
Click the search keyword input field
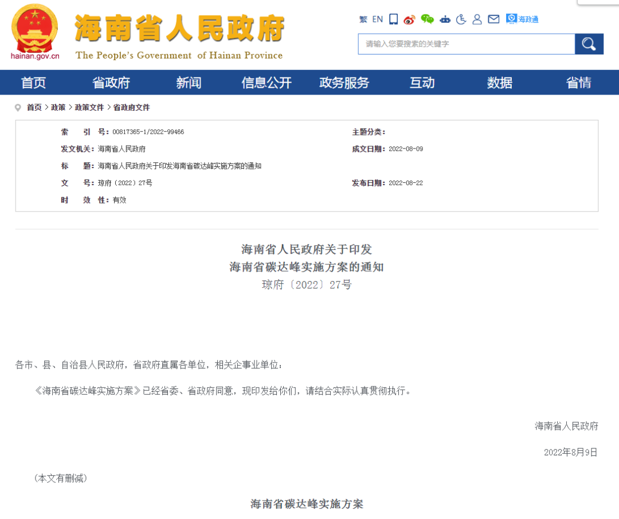pos(466,44)
